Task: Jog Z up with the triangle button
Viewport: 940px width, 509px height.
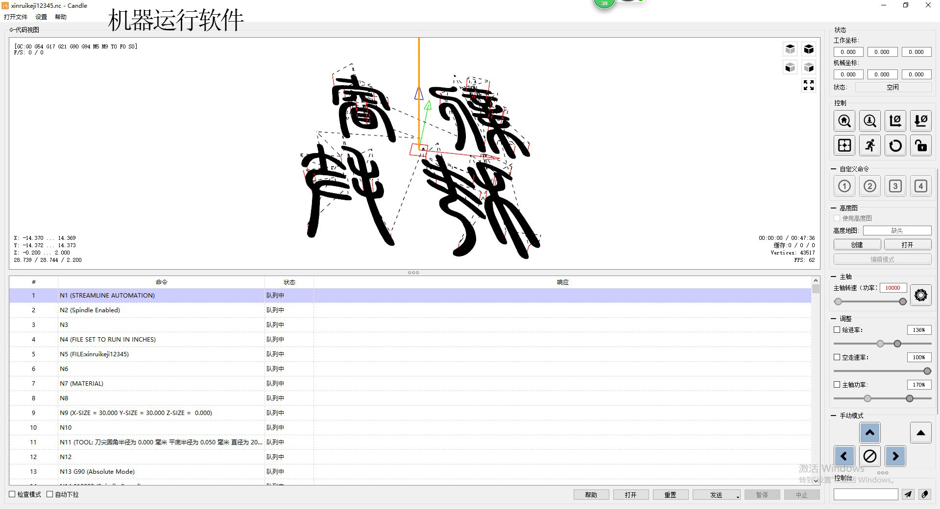Action: (x=921, y=433)
